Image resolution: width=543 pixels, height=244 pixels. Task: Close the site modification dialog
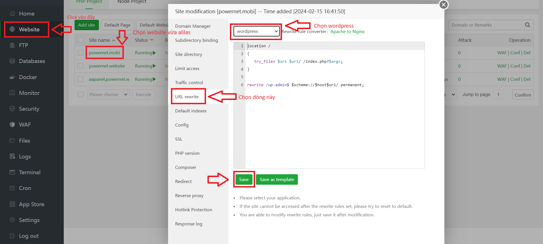pos(444,5)
